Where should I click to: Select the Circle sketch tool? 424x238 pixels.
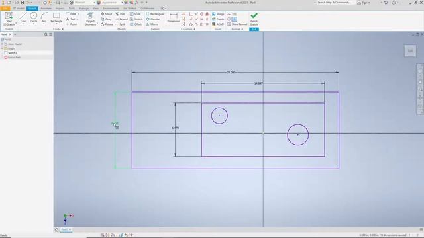(x=34, y=18)
